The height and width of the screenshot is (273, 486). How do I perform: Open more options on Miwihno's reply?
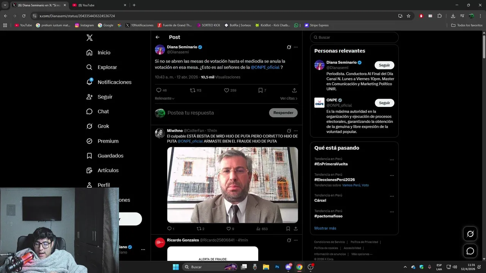point(296,130)
